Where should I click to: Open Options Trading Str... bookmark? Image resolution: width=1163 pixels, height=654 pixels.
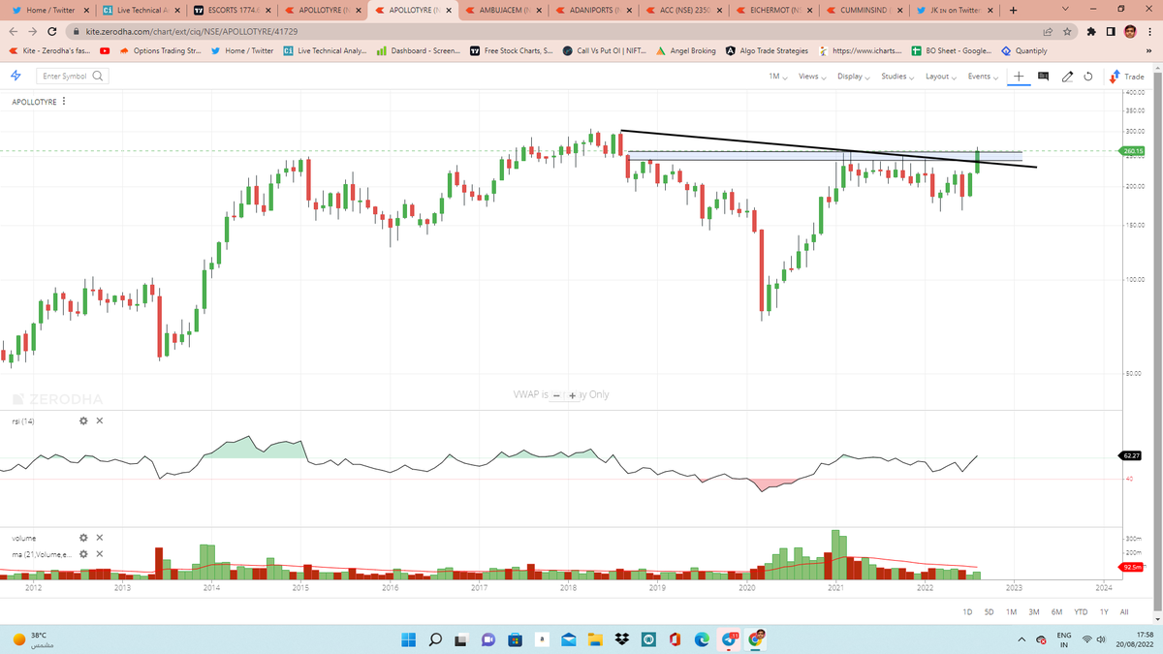click(160, 50)
